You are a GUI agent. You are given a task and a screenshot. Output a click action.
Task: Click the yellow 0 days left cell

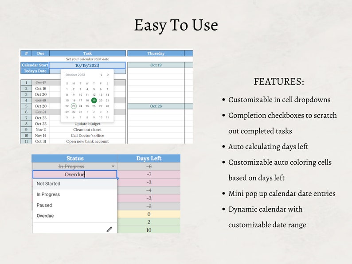(149, 214)
